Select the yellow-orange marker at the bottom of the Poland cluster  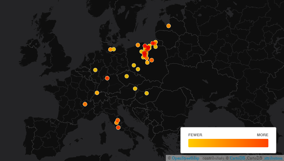pyautogui.click(x=147, y=63)
